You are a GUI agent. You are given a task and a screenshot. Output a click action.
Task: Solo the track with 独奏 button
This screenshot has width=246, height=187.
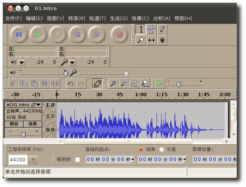click(33, 124)
